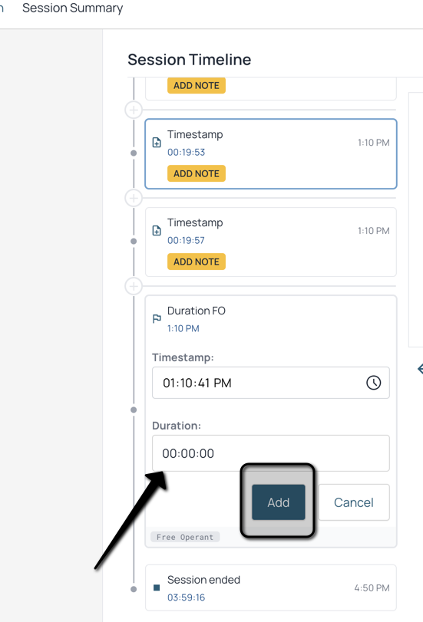The image size is (423, 622).
Task: Add note to Timestamp 00:19:53
Action: (197, 173)
